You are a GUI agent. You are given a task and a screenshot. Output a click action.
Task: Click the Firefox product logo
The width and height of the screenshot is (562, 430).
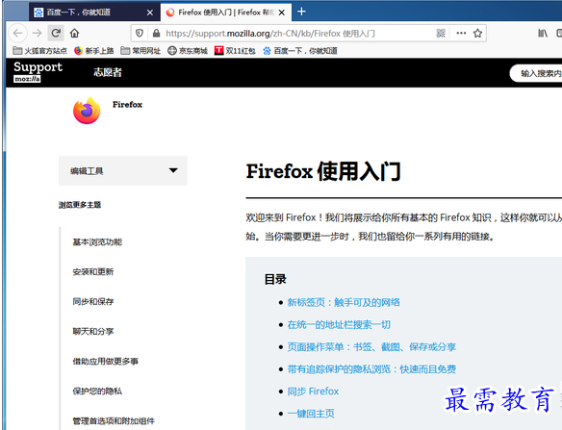pyautogui.click(x=87, y=111)
